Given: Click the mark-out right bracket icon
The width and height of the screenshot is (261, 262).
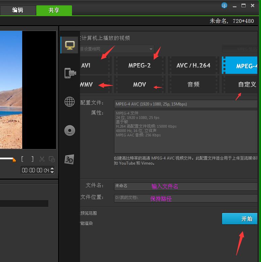Looking at the screenshot, I should (x=32, y=159).
